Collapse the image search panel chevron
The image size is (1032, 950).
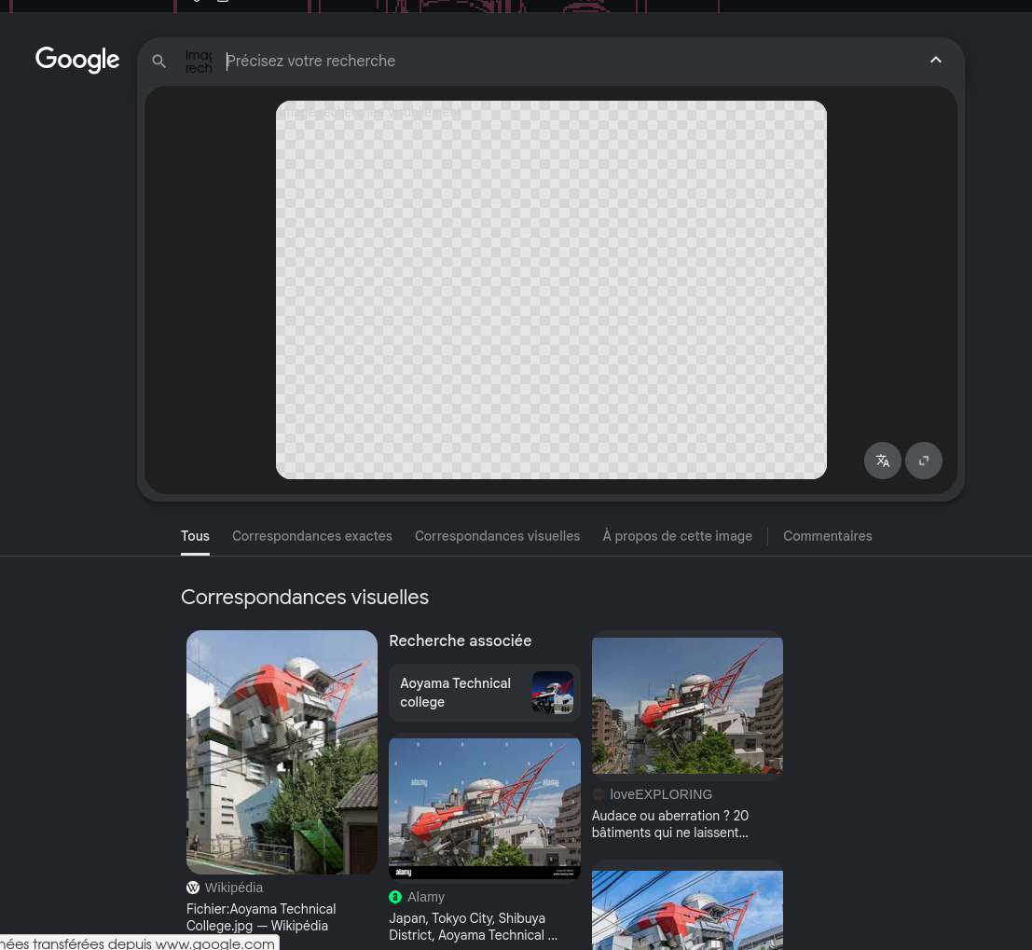coord(935,60)
